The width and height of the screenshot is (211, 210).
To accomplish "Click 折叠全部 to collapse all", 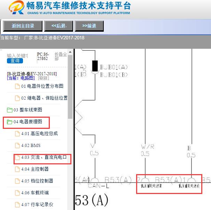I will (61, 56).
